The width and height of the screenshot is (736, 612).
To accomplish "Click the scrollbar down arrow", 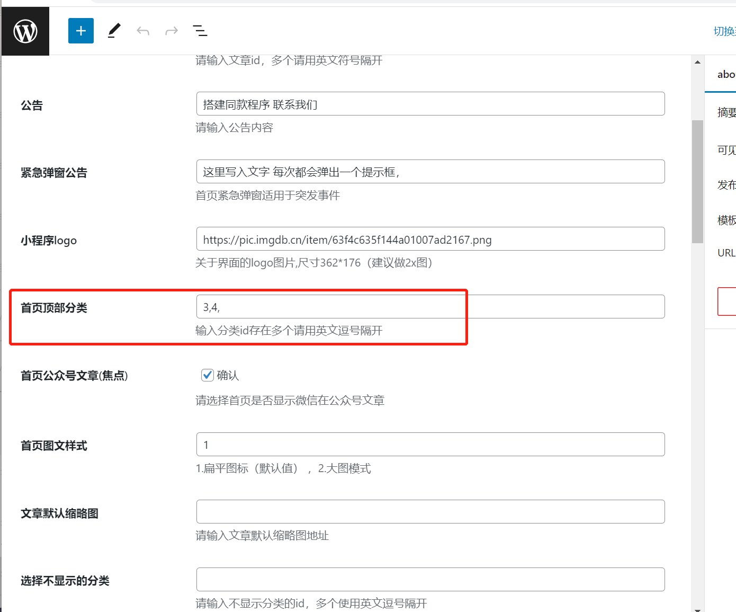I will (x=697, y=609).
